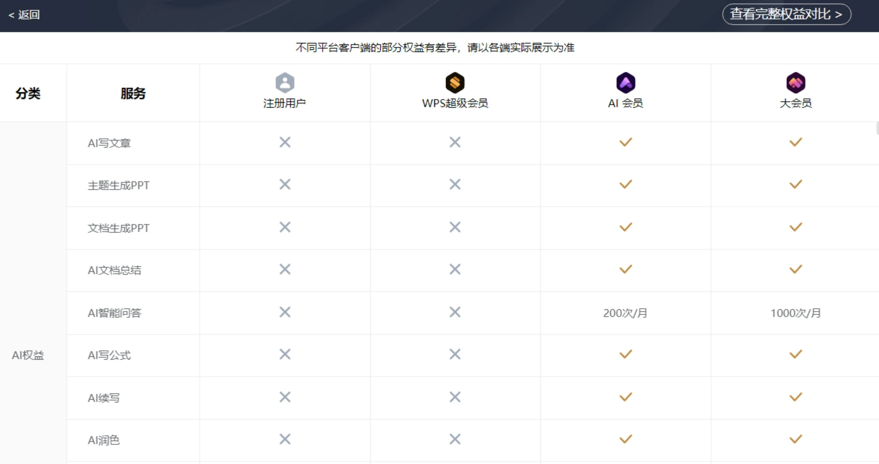Click the AI 会员 purple badge icon

point(626,83)
